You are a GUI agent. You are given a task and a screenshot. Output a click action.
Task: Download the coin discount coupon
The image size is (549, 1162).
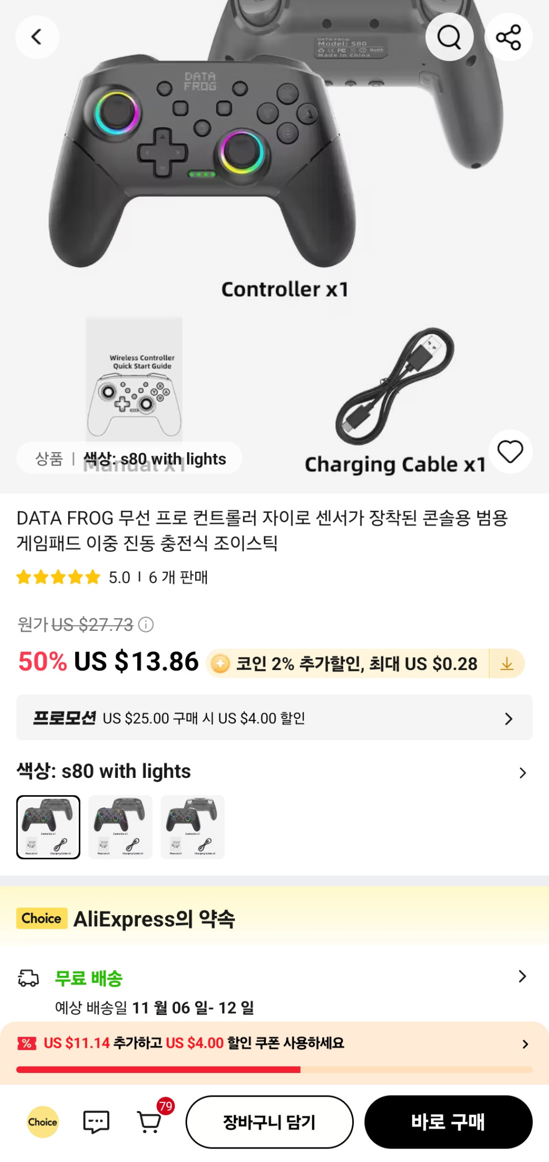pos(507,664)
